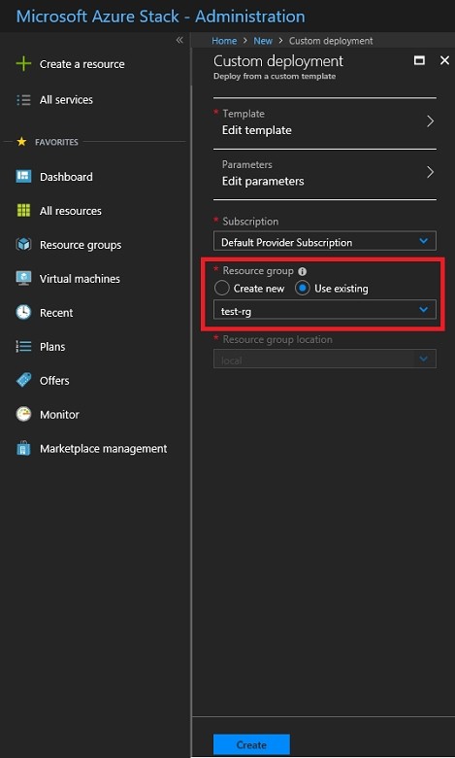
Task: Open the test-rg resource group dropdown
Action: click(x=325, y=310)
